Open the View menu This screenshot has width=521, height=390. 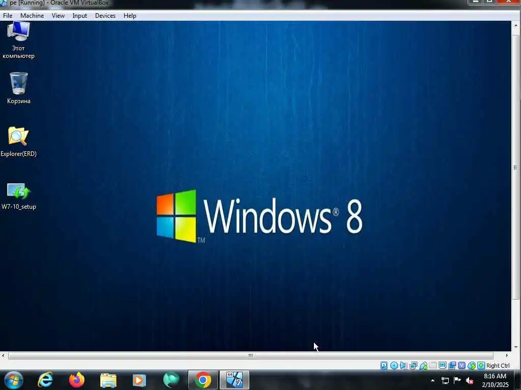(x=58, y=16)
